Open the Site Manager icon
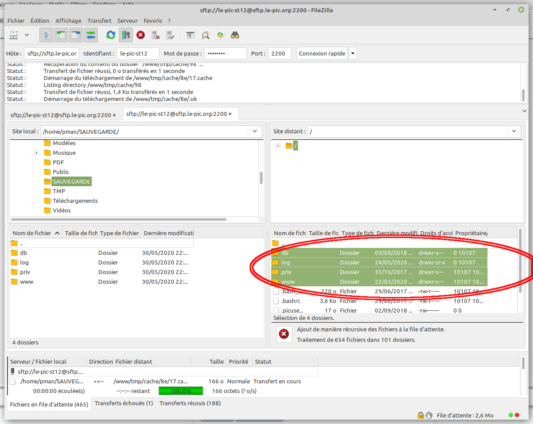 14,35
